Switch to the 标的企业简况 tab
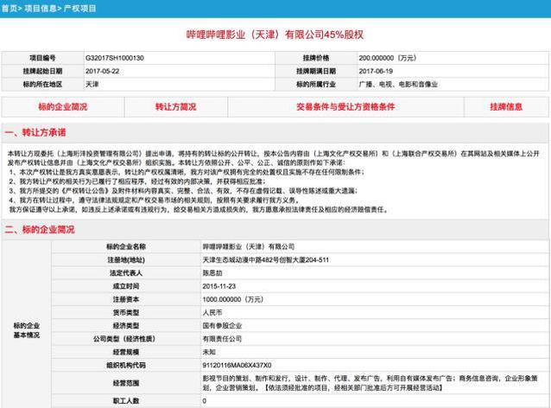 (63, 106)
